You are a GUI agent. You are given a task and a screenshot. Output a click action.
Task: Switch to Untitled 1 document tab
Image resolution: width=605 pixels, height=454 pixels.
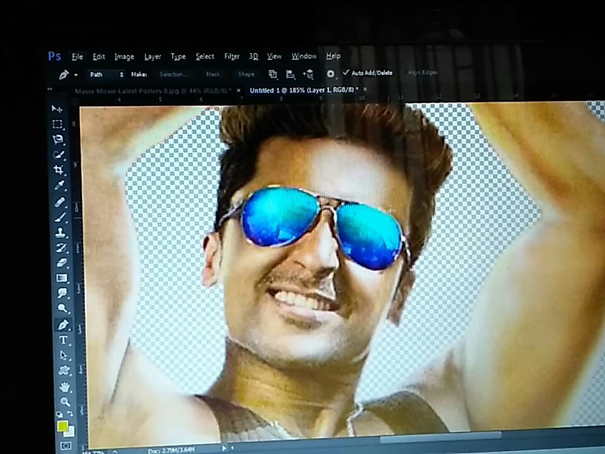click(x=304, y=90)
